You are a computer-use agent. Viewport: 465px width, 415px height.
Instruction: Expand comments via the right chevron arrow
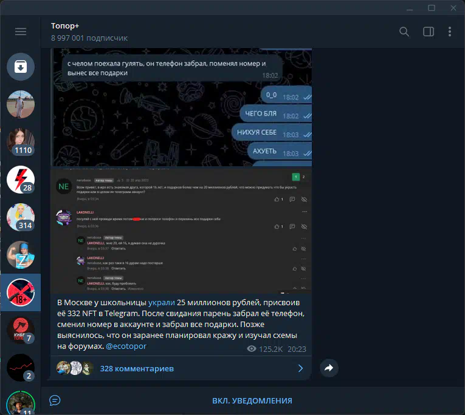(300, 368)
